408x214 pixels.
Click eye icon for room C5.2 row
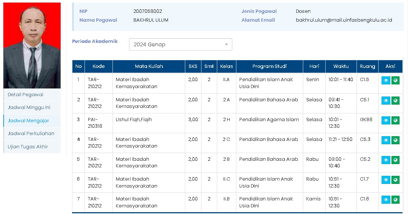pyautogui.click(x=386, y=160)
